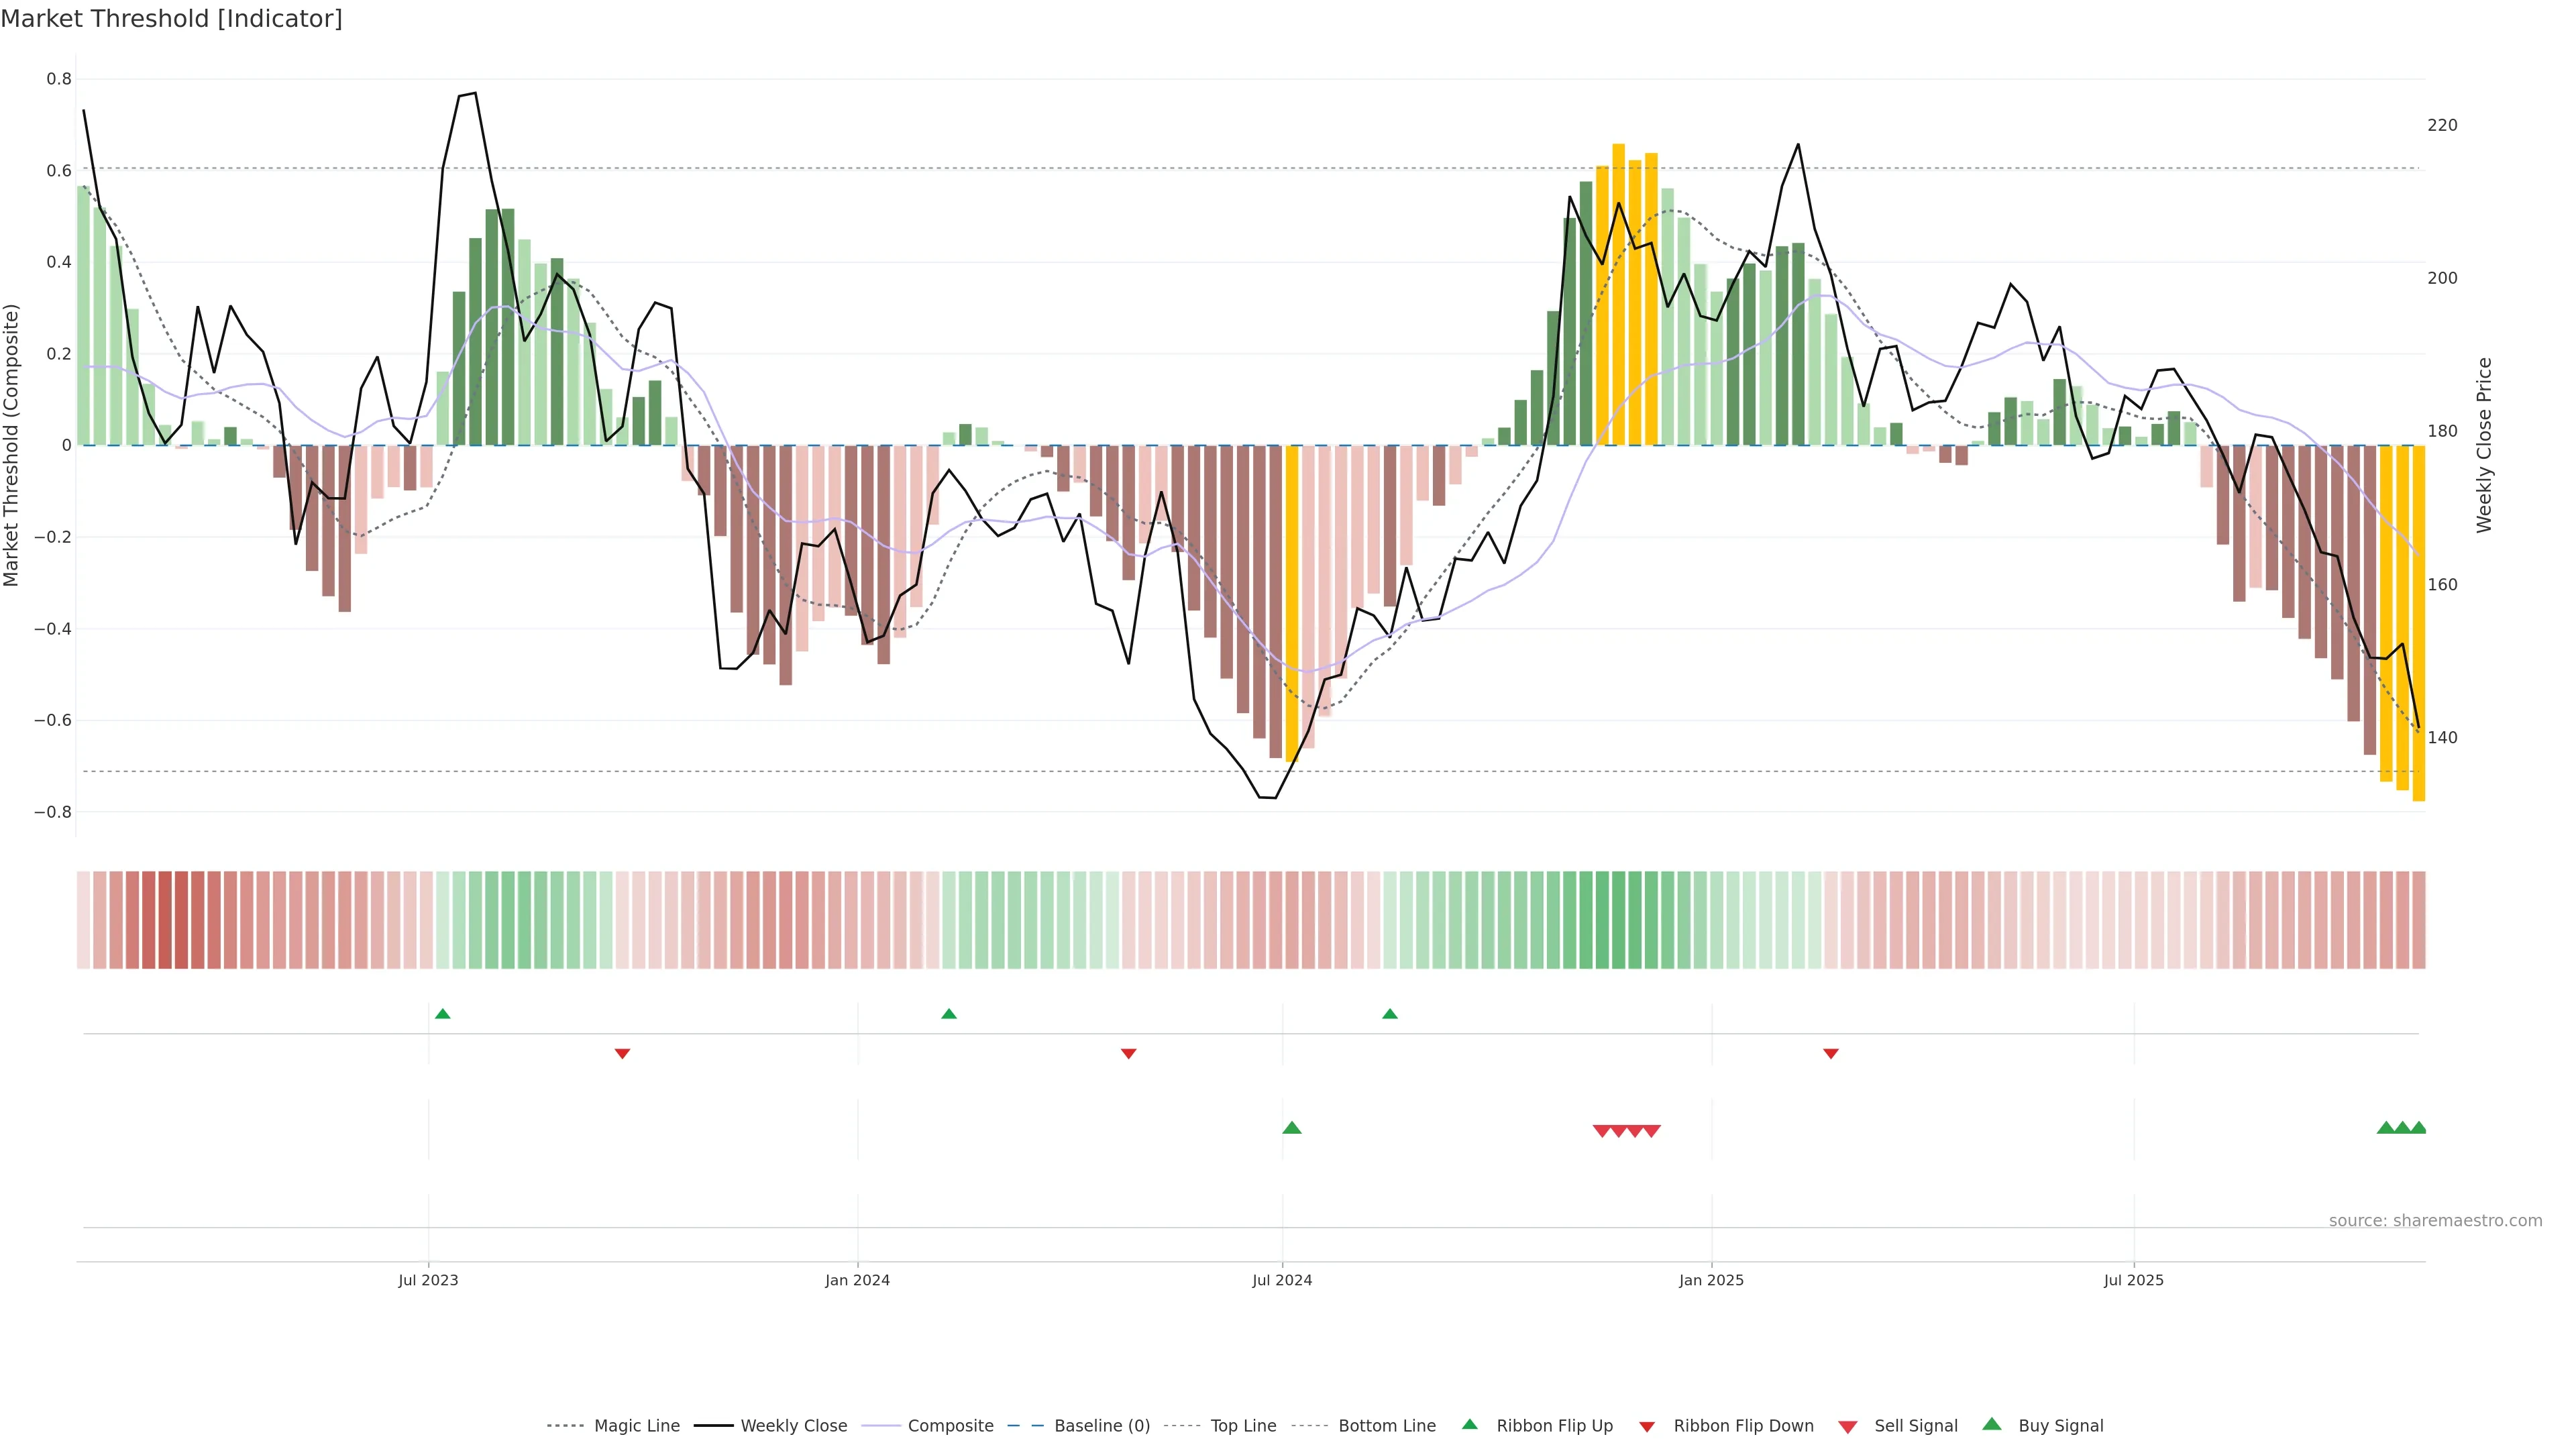Click the Market Threshold [Indicator] title
Screen dimensions: 2576x1449
pos(171,19)
